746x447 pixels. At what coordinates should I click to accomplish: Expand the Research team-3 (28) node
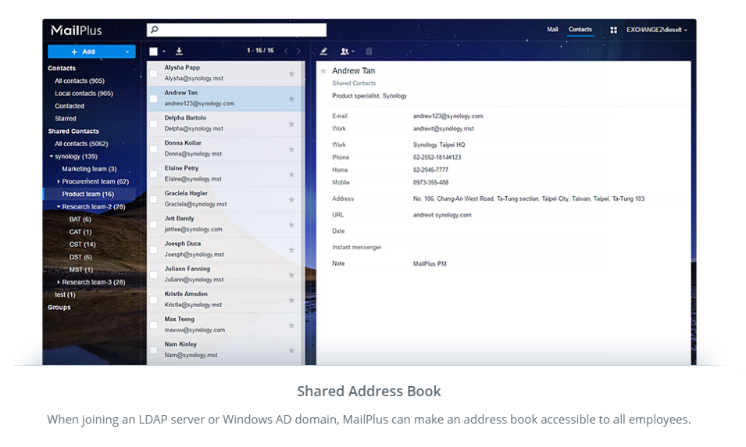point(59,282)
